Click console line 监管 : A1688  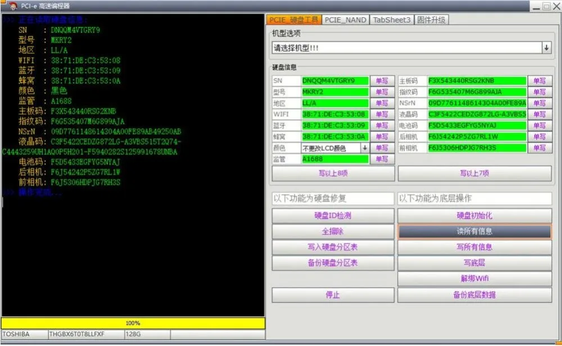click(45, 101)
